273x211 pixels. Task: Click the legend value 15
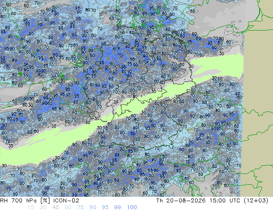click(x=31, y=208)
